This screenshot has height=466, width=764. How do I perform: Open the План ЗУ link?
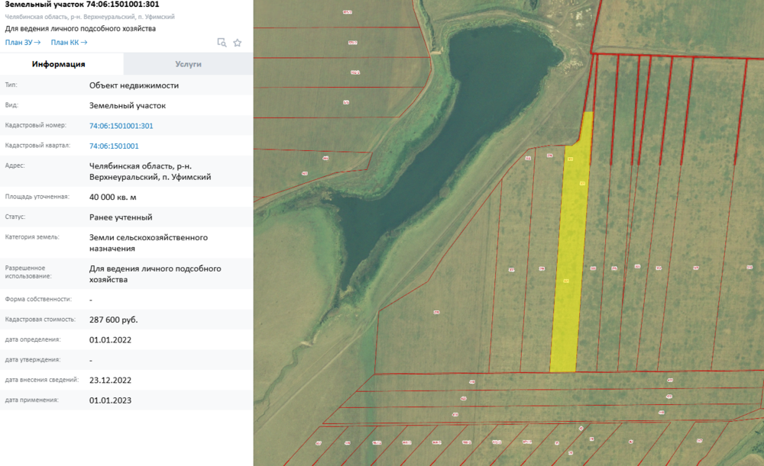click(x=22, y=43)
